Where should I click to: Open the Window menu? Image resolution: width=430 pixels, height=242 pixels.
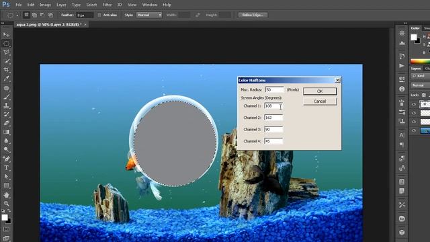(150, 5)
